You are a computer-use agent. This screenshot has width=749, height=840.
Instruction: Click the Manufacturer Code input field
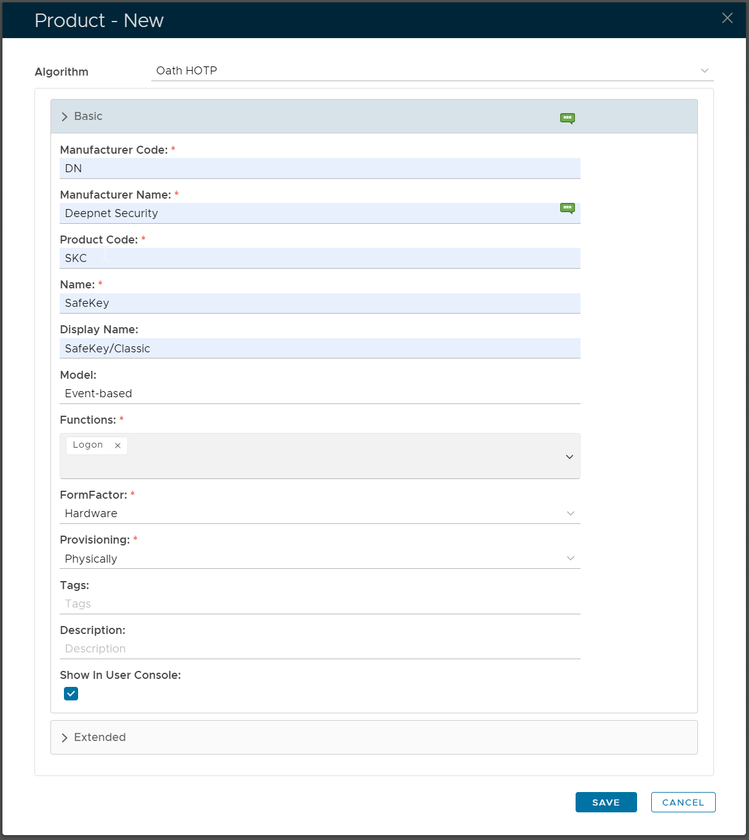320,168
